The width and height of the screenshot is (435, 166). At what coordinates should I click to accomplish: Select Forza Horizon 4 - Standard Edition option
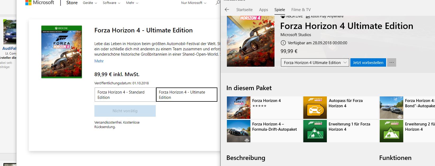(x=125, y=95)
